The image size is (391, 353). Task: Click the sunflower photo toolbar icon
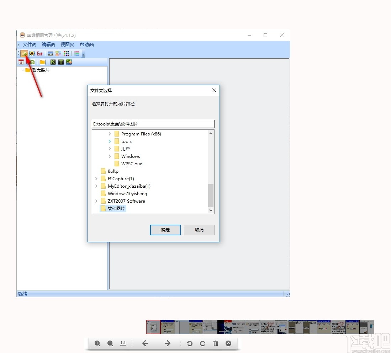click(32, 54)
